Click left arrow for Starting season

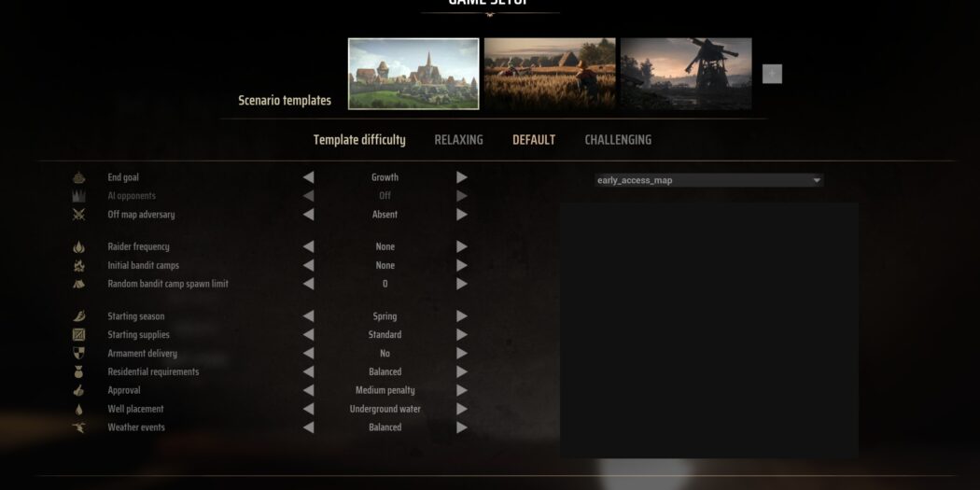pyautogui.click(x=308, y=316)
